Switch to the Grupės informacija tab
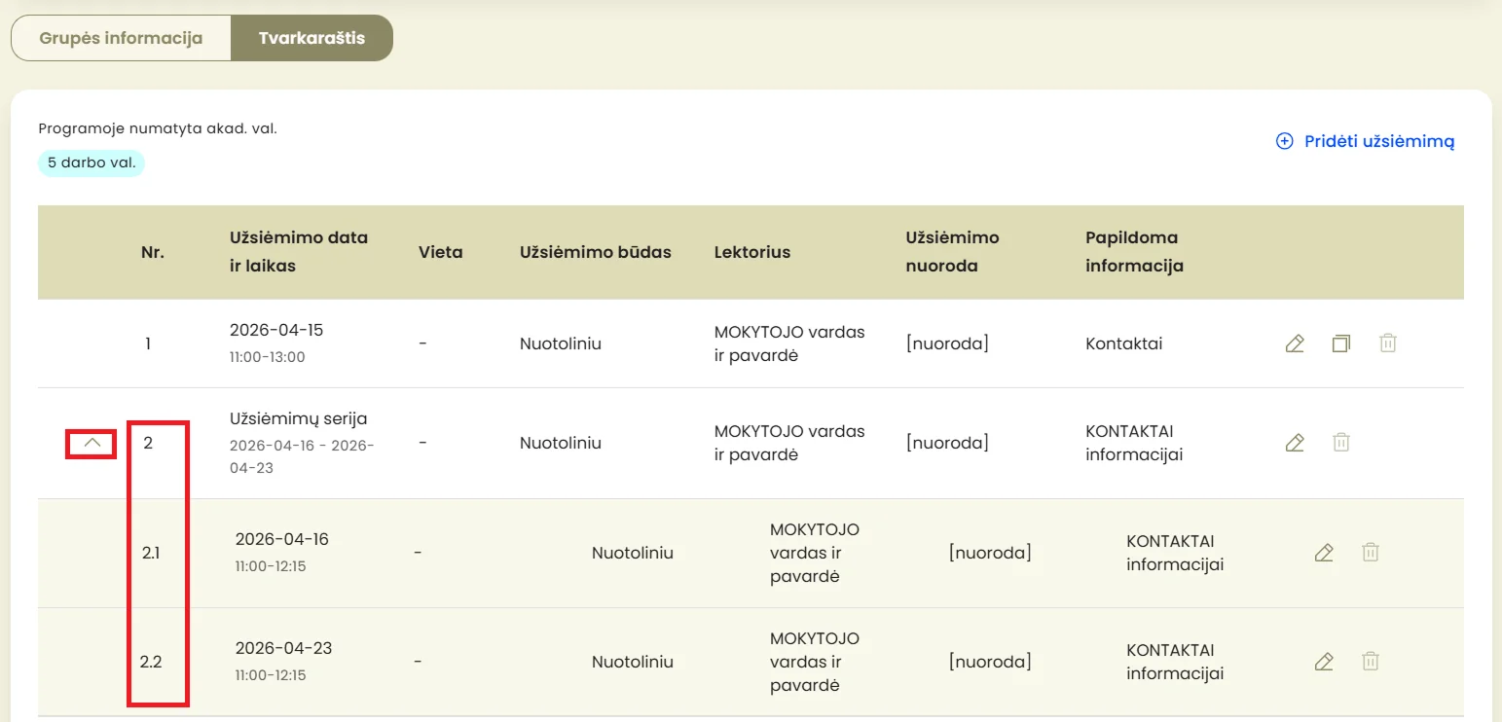The height and width of the screenshot is (722, 1502). click(121, 38)
